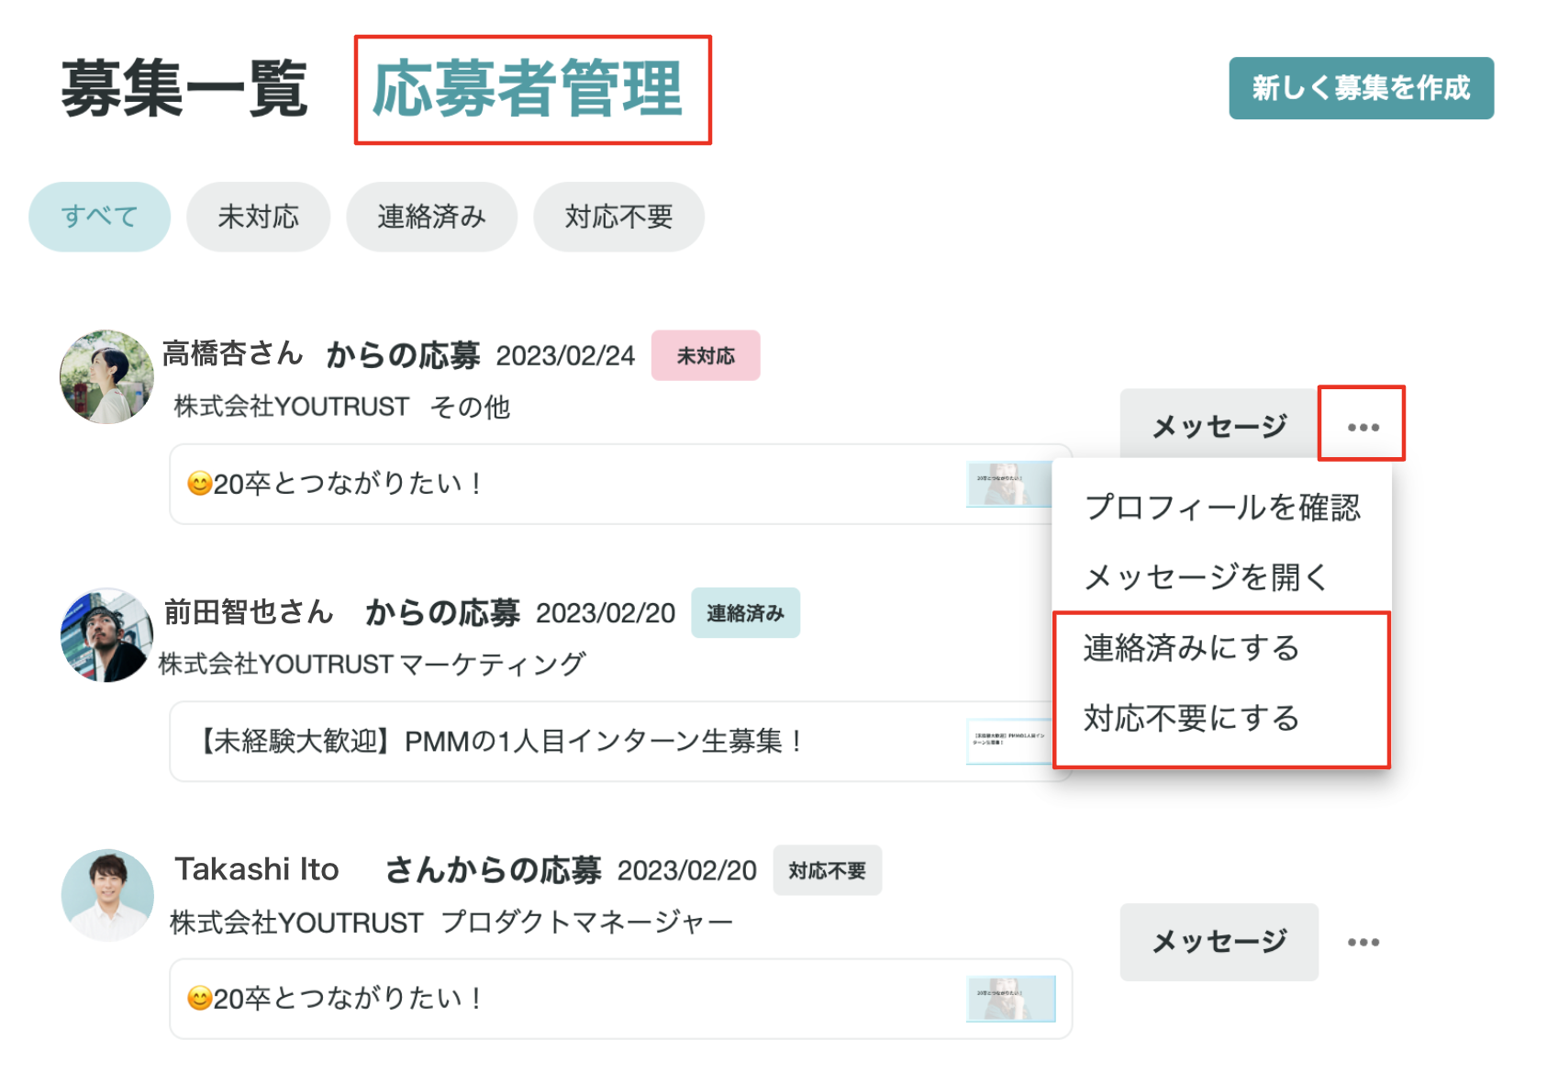Screen dimensions: 1547x1074
Task: Open the 応募者管理 tab
Action: (528, 89)
